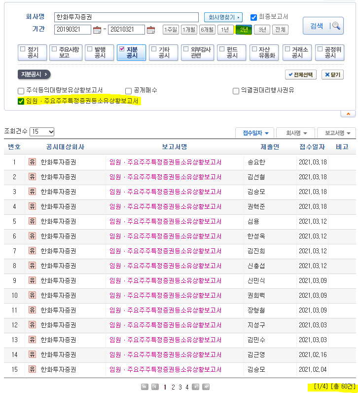Check the 거래소공시 category box

287,49
